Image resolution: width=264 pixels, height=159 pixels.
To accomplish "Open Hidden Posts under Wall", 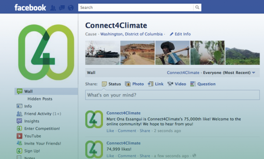I will tap(40, 99).
